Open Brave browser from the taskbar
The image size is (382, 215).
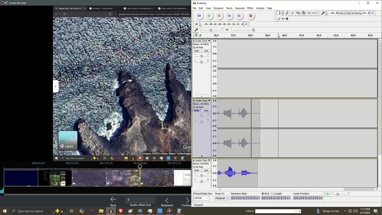pyautogui.click(x=121, y=211)
